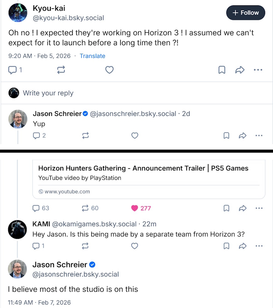Repost Kyou-kai's Horizon 3 post
Viewport: 273px width, 308px height.
click(61, 70)
